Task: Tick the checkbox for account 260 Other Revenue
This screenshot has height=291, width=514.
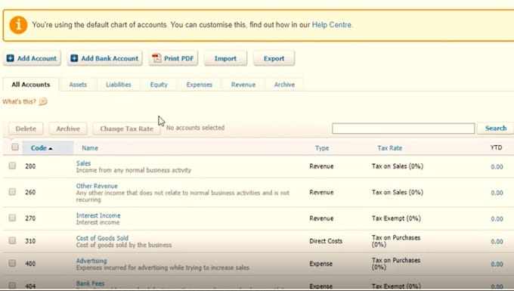Action: click(x=12, y=191)
